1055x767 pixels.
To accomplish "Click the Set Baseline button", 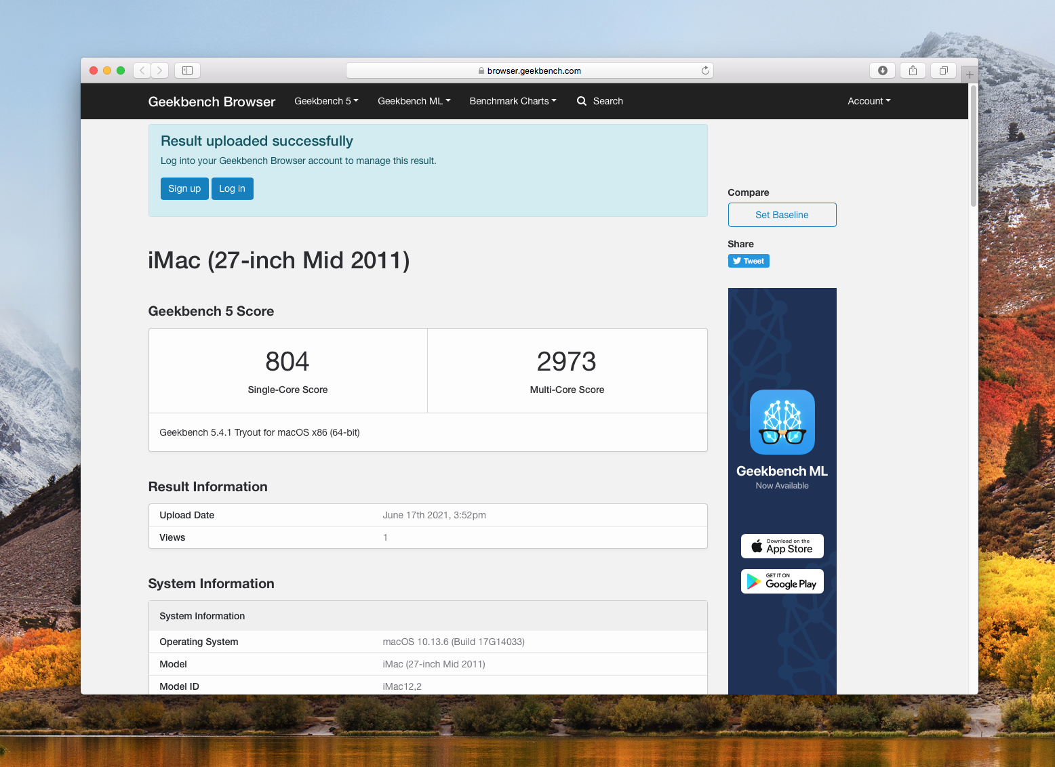I will click(782, 215).
